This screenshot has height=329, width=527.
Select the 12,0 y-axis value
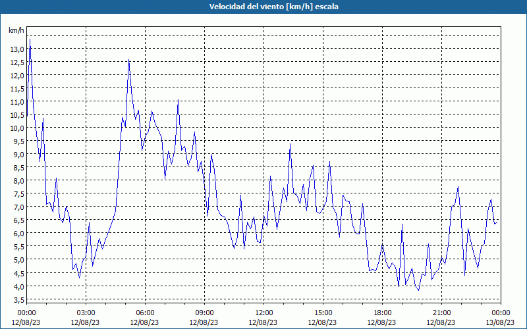point(17,76)
